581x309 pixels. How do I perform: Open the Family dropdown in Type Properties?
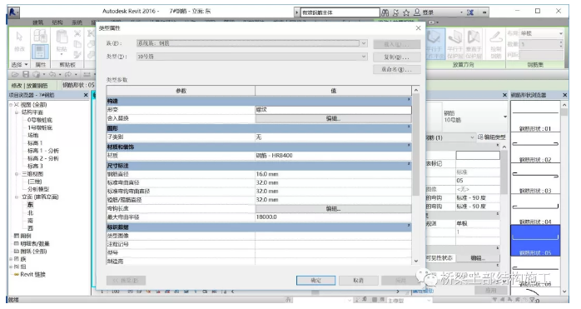(252, 43)
